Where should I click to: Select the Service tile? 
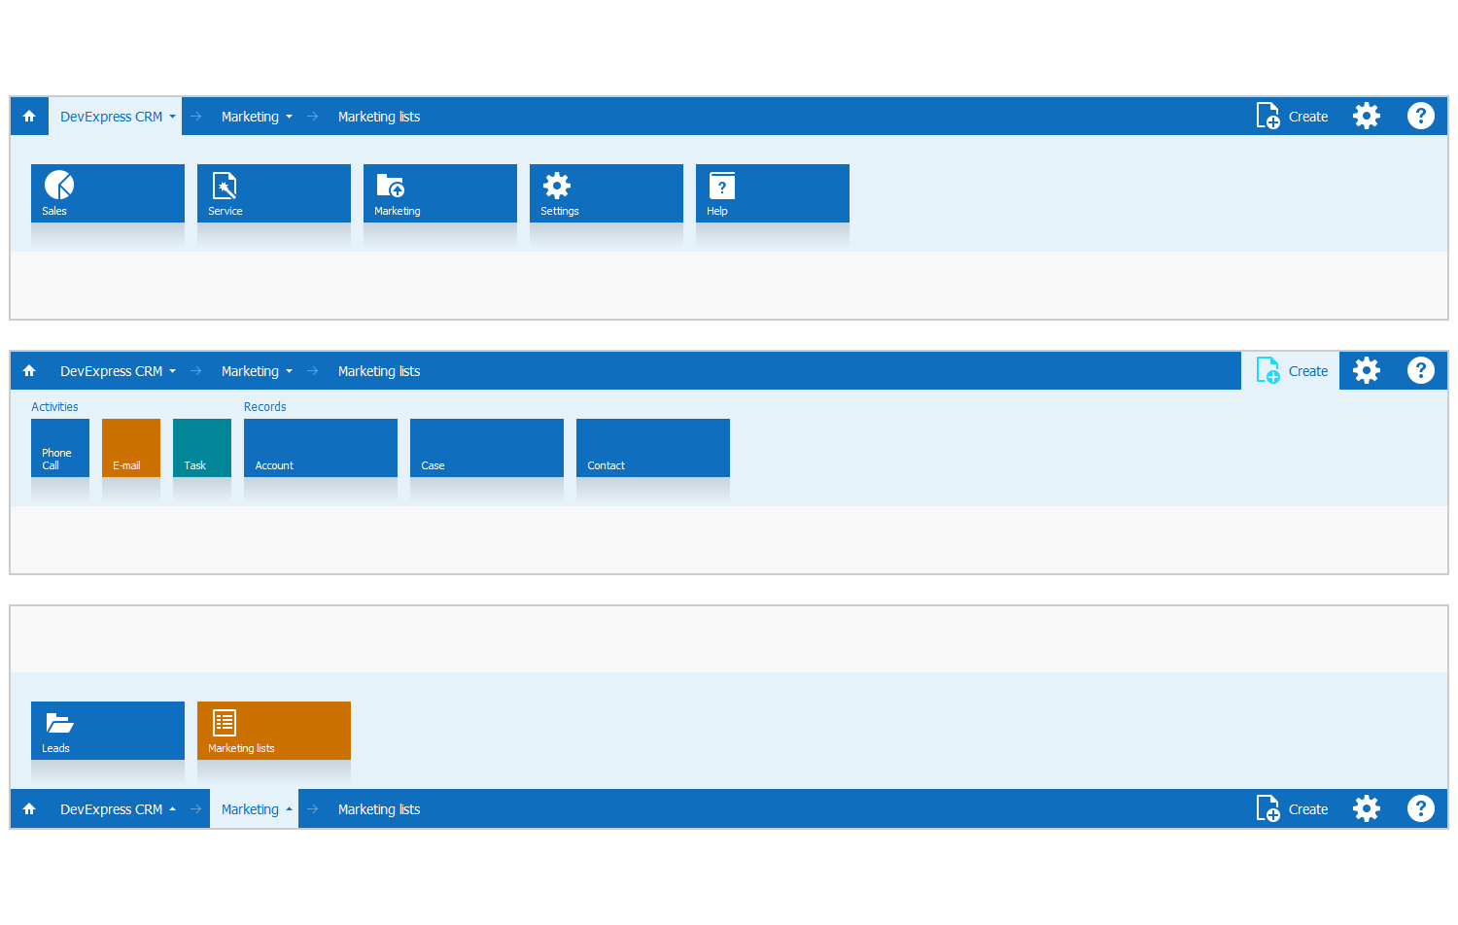click(273, 192)
